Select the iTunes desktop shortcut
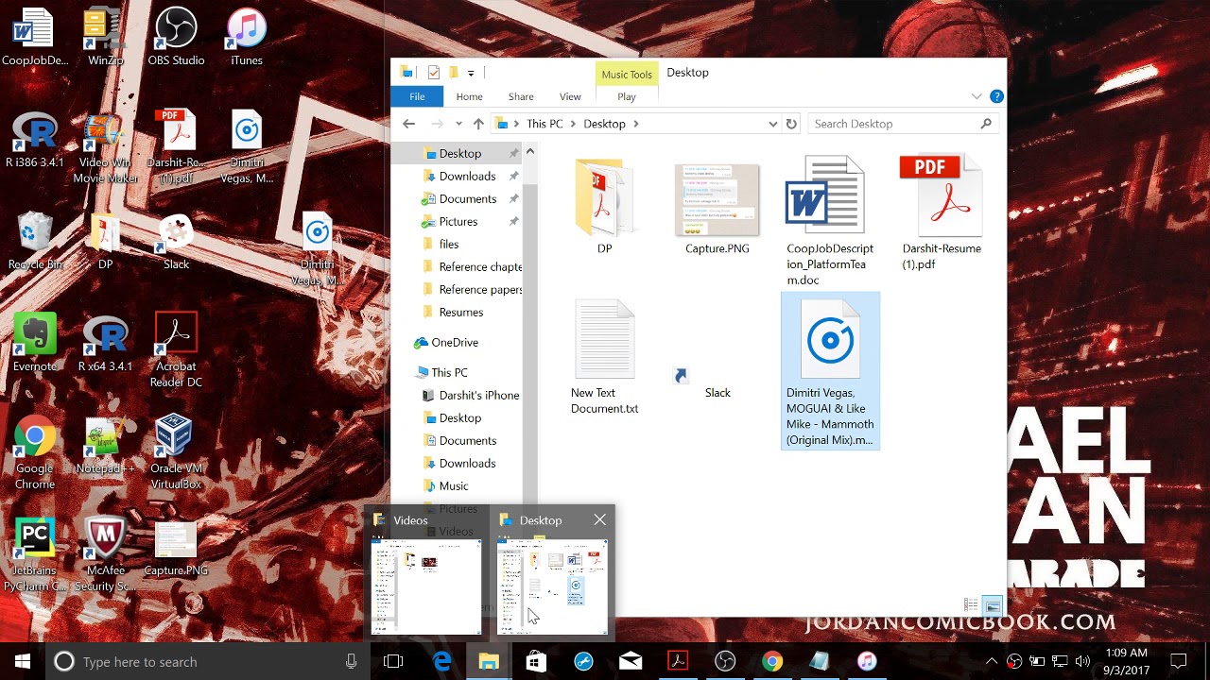The width and height of the screenshot is (1210, 680). pos(247,38)
